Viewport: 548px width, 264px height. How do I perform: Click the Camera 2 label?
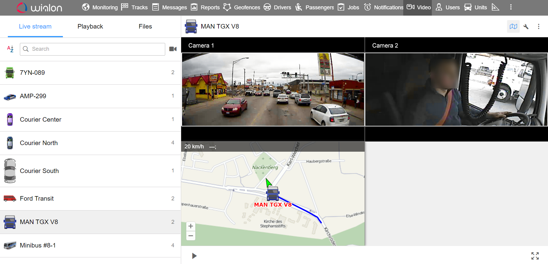tap(385, 46)
